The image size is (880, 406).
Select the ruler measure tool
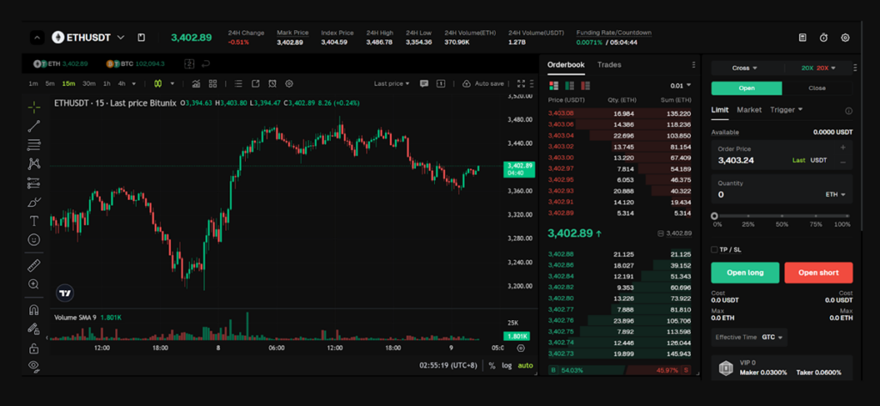(x=34, y=266)
